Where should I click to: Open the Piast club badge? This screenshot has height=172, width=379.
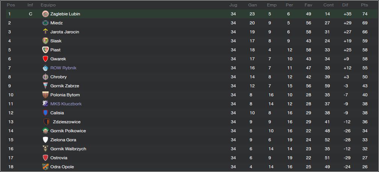45,50
